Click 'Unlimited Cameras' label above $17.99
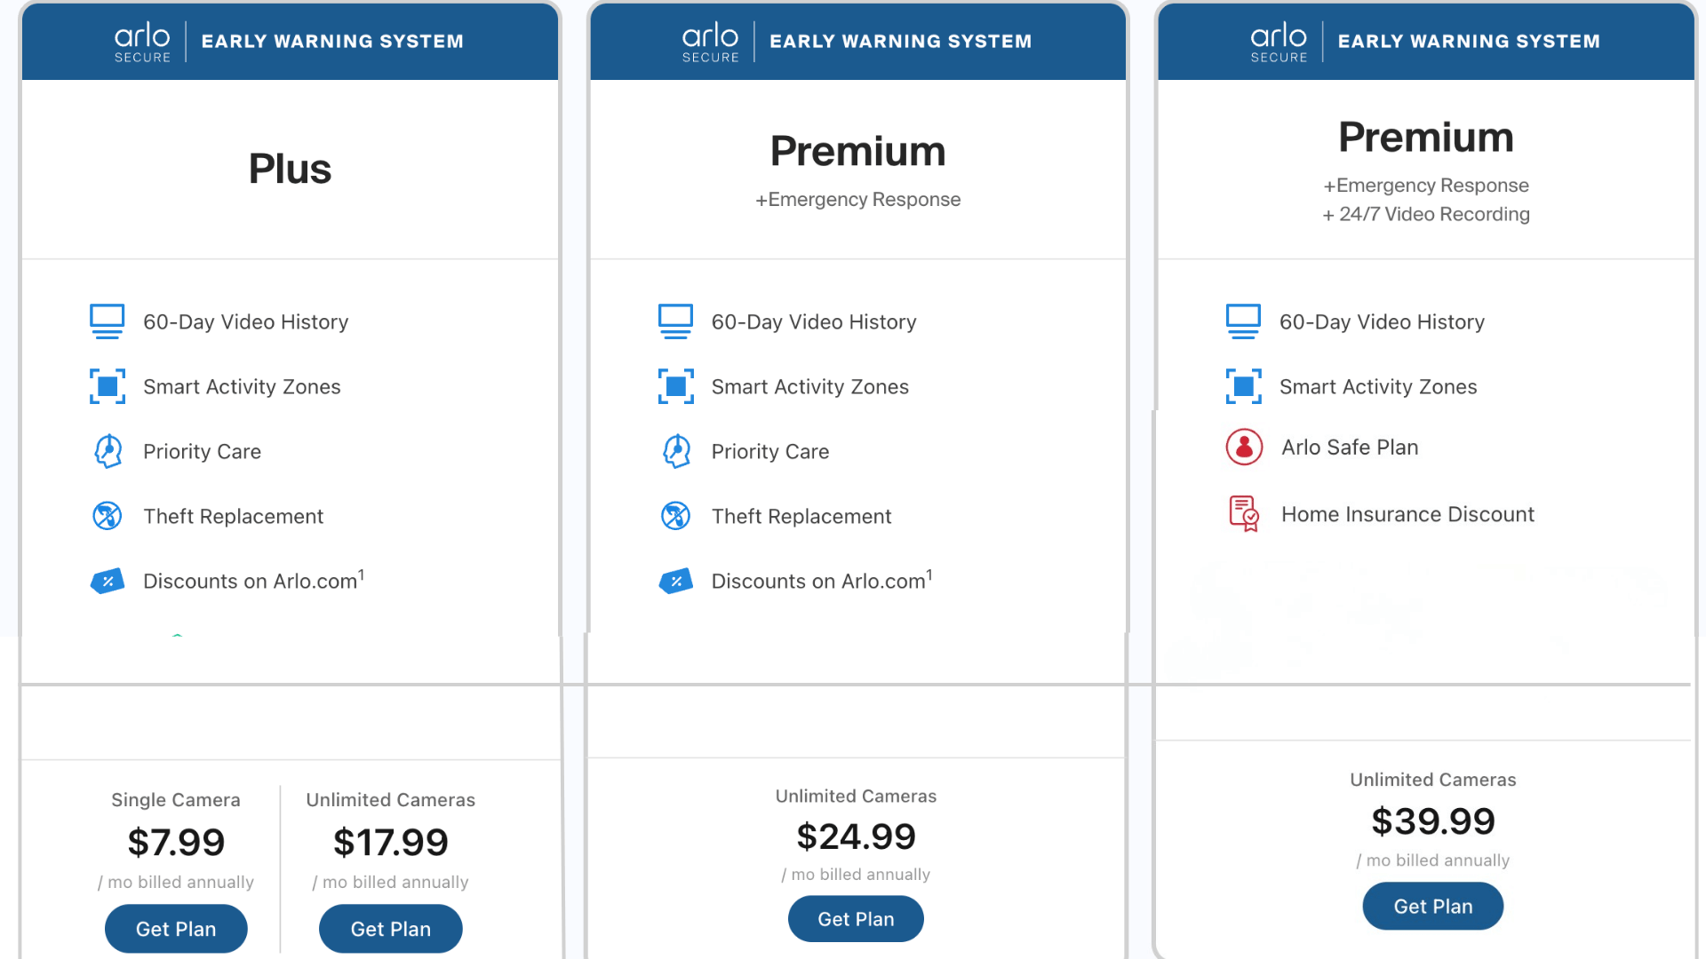 [391, 800]
